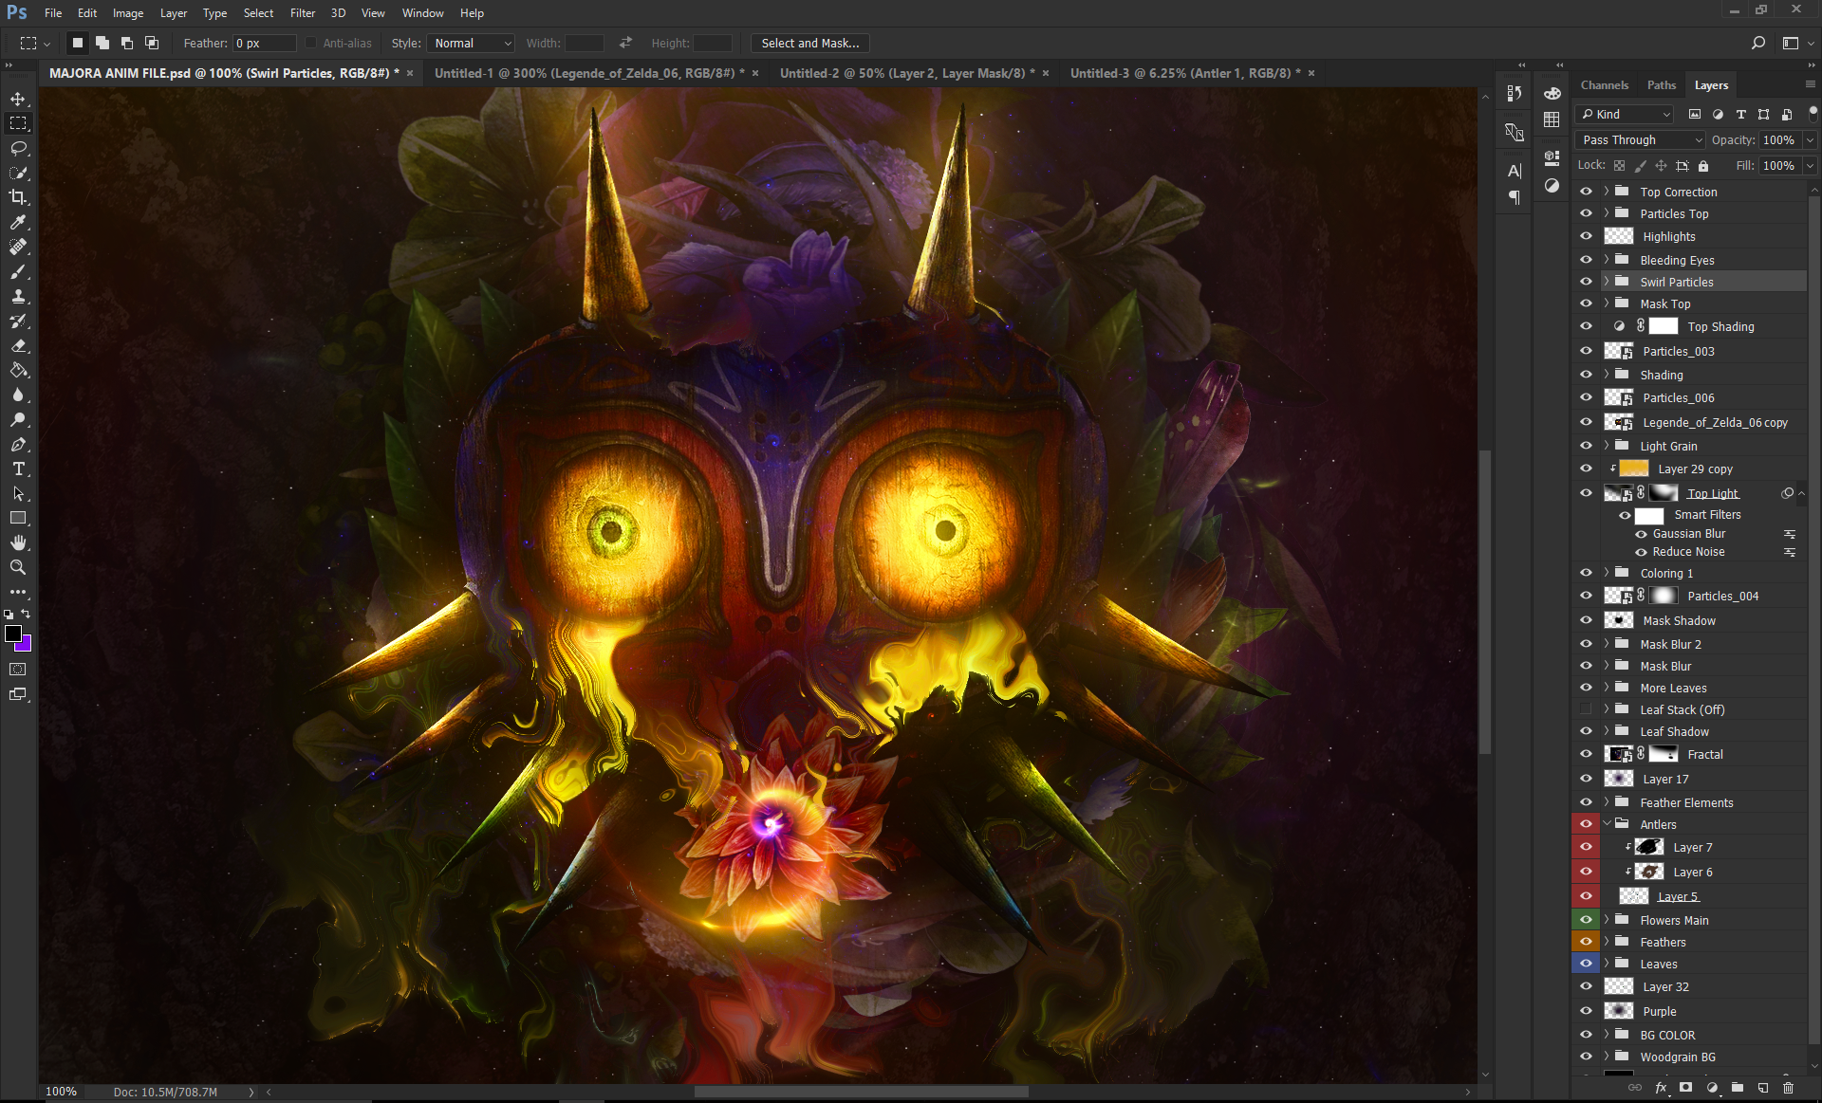
Task: Select the Eyedropper tool
Action: click(x=18, y=222)
